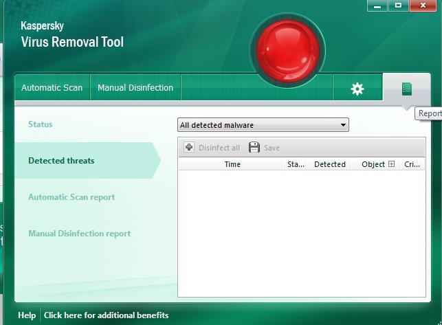Open the Manual Disinfection report section
Viewport: 442px width, 325px height.
click(x=79, y=234)
